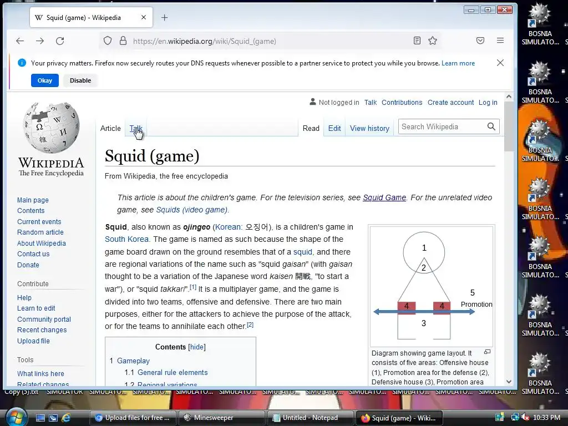Image resolution: width=568 pixels, height=426 pixels.
Task: Bookmark this page with the star icon
Action: (x=433, y=40)
